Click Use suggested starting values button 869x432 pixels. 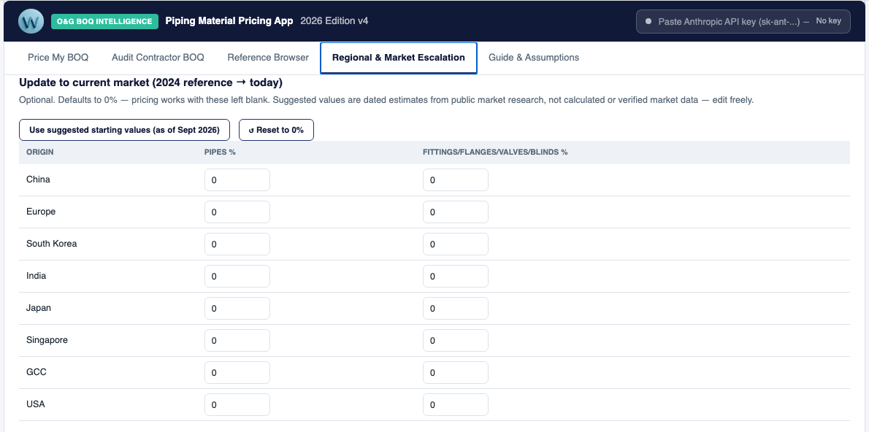click(x=125, y=130)
